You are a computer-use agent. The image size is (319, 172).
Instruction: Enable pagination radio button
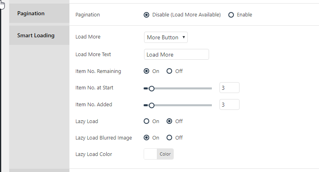(x=231, y=15)
